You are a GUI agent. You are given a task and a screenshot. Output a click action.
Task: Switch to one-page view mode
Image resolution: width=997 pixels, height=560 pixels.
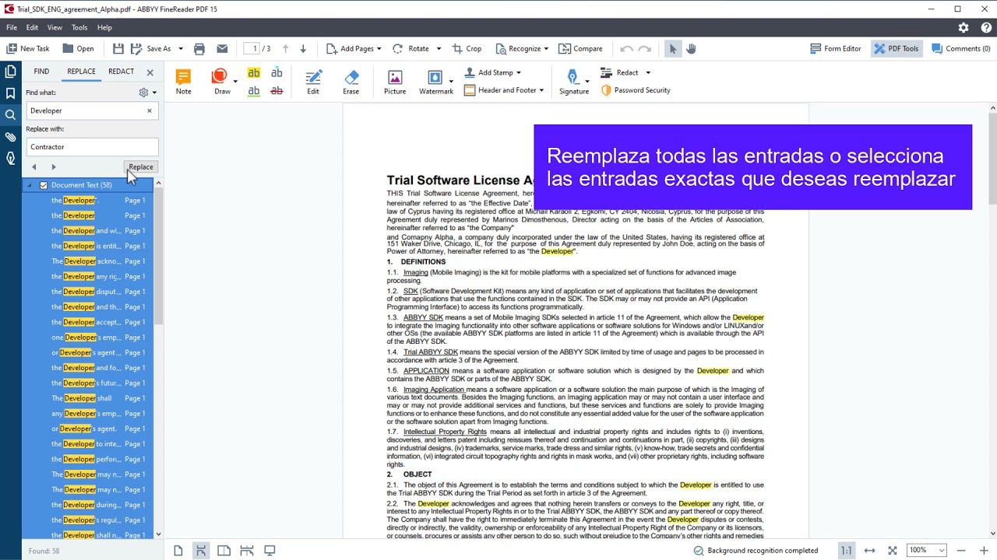click(x=178, y=551)
